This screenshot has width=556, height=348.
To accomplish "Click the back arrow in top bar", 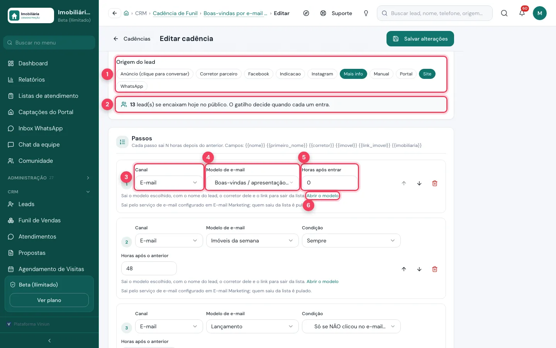I will [114, 13].
